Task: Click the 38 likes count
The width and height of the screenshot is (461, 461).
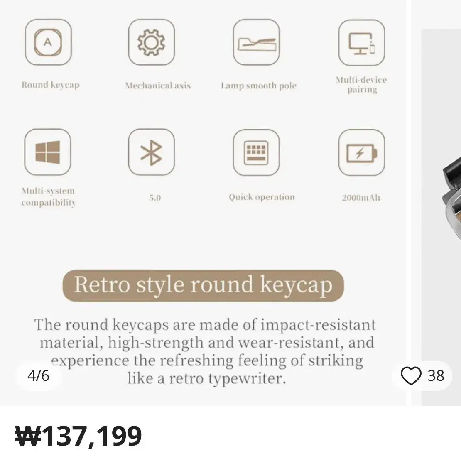Action: (x=436, y=376)
